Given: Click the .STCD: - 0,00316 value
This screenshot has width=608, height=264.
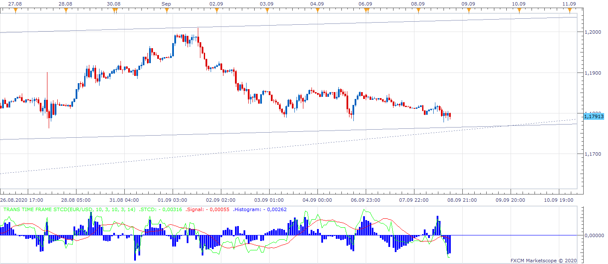Looking at the screenshot, I should coord(161,209).
